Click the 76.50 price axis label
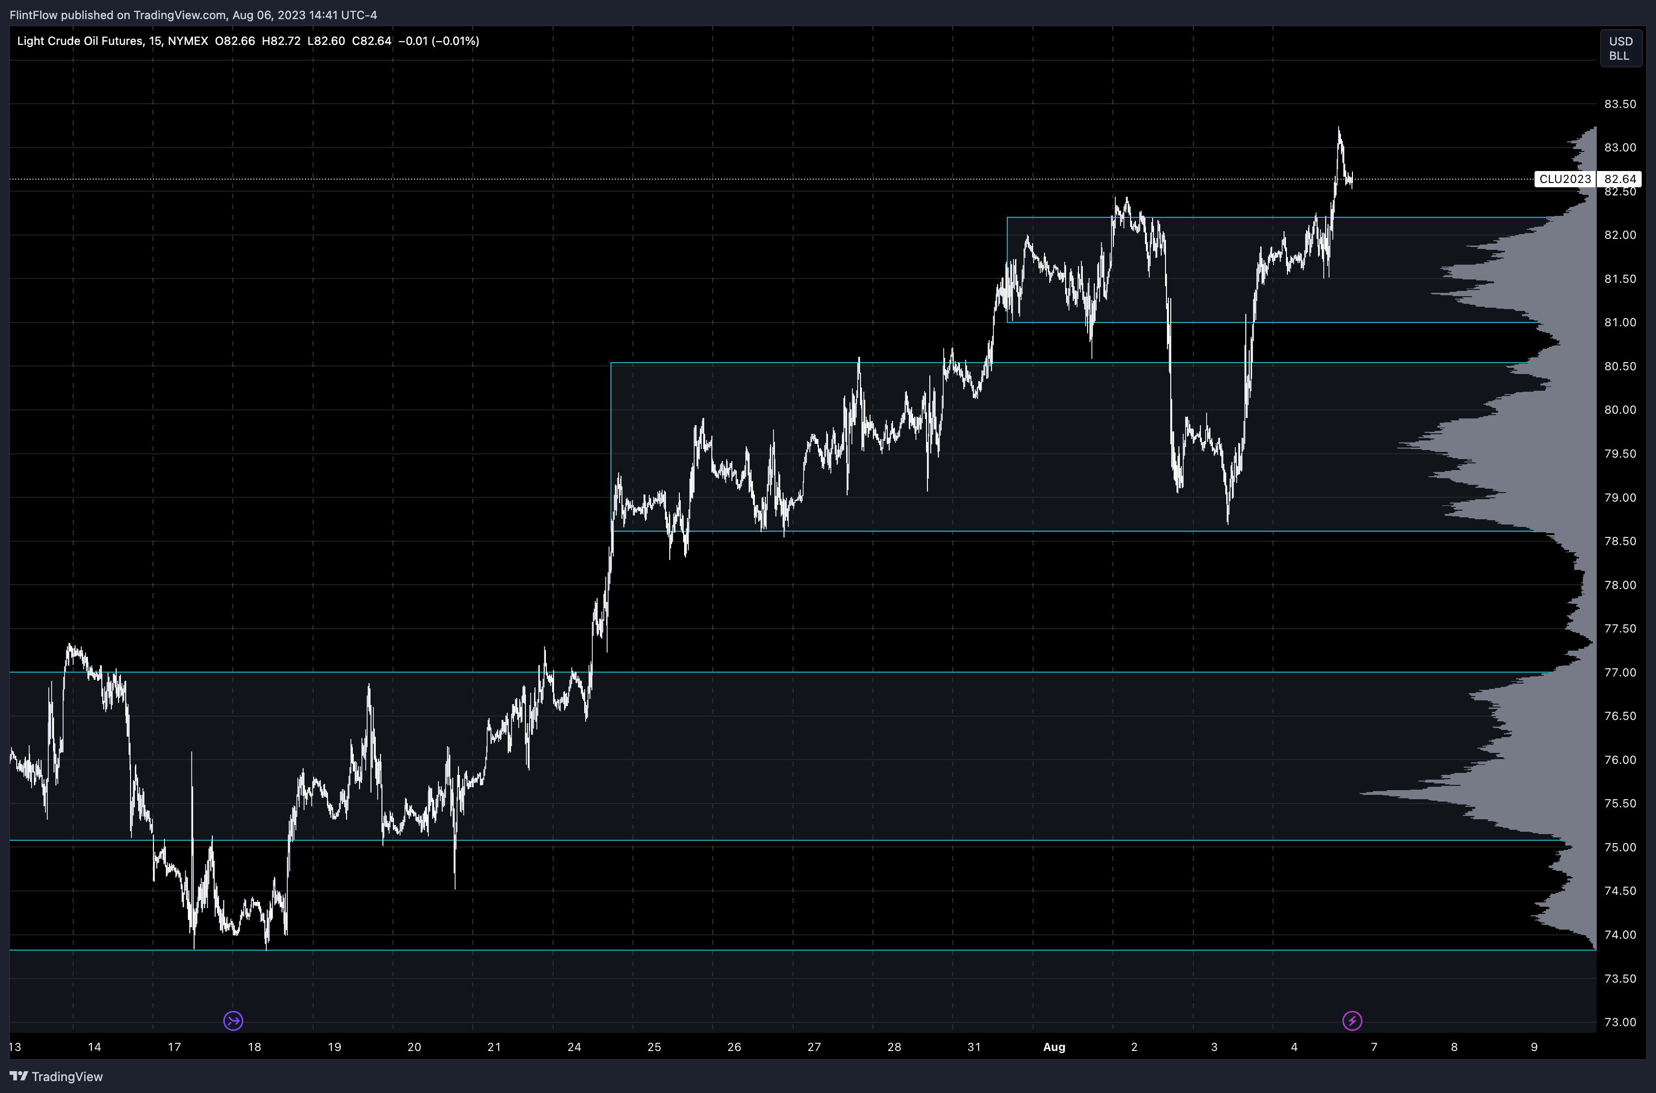 coord(1620,716)
